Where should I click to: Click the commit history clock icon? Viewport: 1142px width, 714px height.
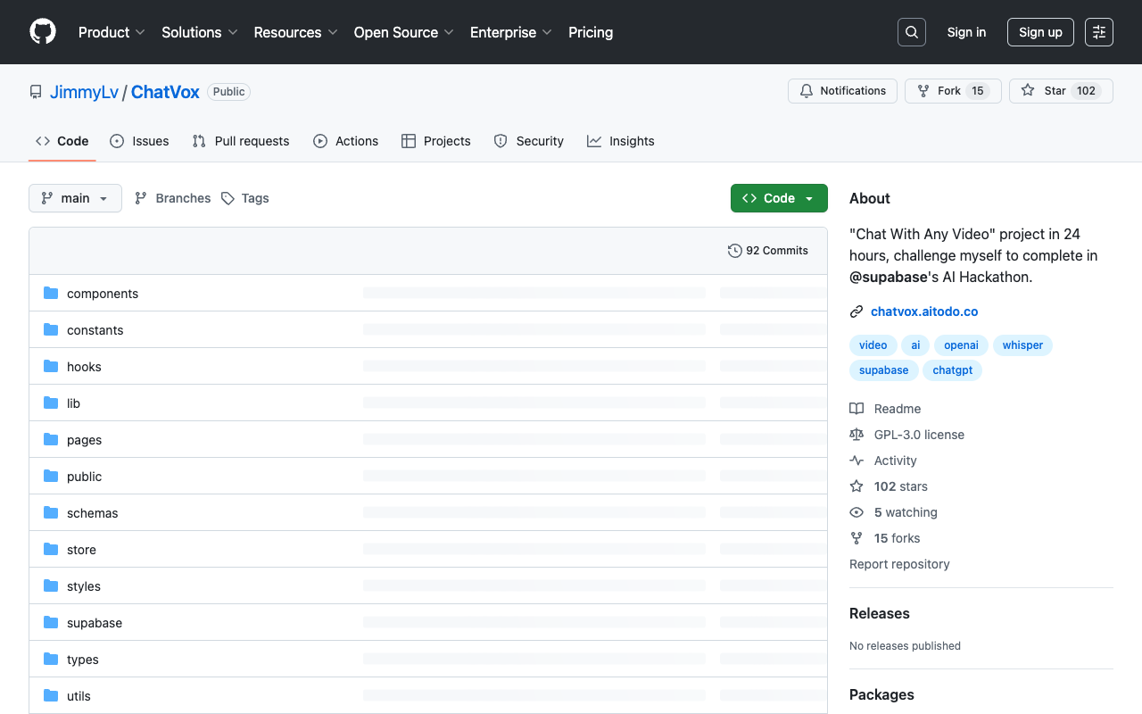(735, 251)
